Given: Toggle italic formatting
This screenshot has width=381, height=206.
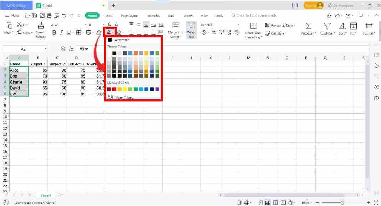Looking at the screenshot, I should (61, 32).
